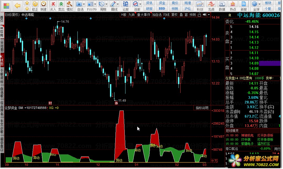Expand the F10/F9 dropdown arrow

coord(95,4)
